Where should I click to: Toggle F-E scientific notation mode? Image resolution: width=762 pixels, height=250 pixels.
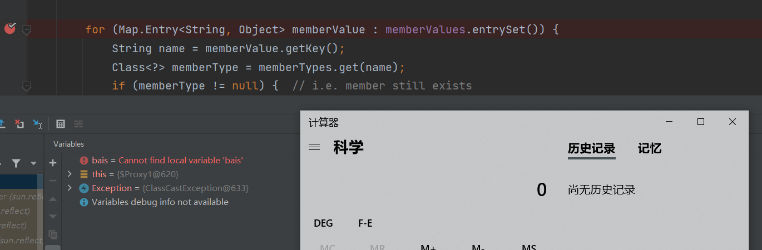(365, 223)
